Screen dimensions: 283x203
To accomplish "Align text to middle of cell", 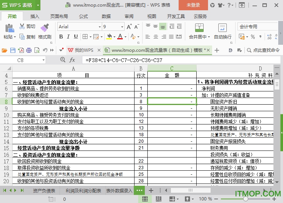I will point(155,26).
